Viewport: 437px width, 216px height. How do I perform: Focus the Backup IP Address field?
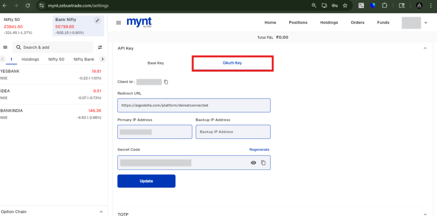click(x=233, y=132)
